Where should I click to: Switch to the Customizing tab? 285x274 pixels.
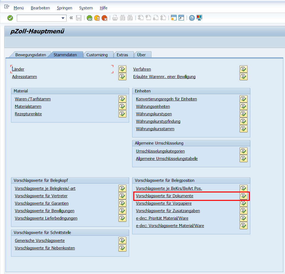point(97,55)
